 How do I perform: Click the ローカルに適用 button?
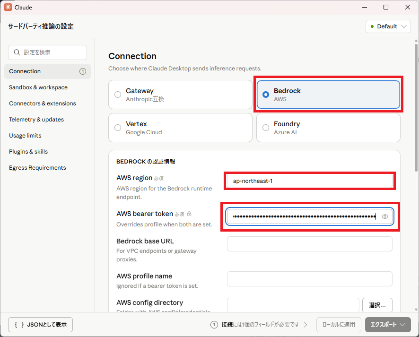coord(339,324)
